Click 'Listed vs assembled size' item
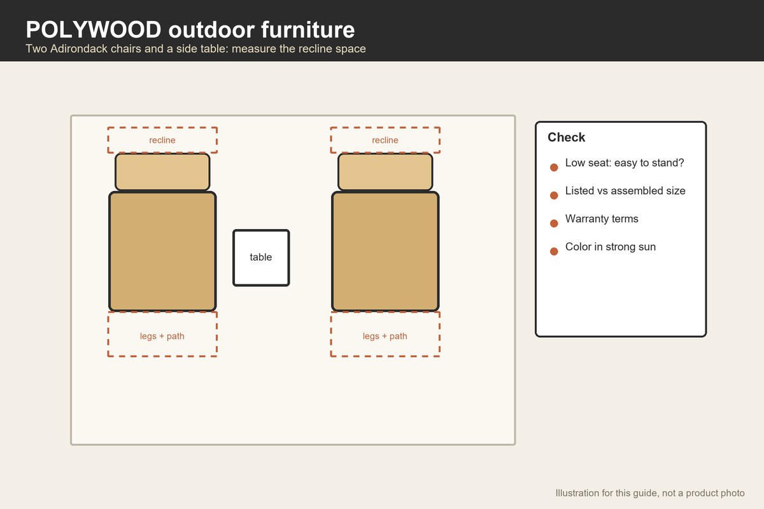The image size is (764, 509). [625, 191]
